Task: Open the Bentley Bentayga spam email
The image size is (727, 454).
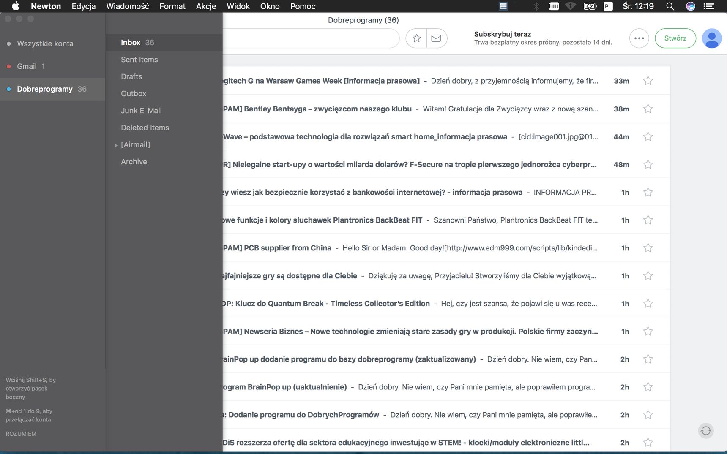Action: 446,109
